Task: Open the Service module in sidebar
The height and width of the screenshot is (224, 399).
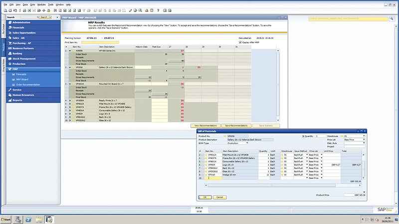Action: (33, 90)
